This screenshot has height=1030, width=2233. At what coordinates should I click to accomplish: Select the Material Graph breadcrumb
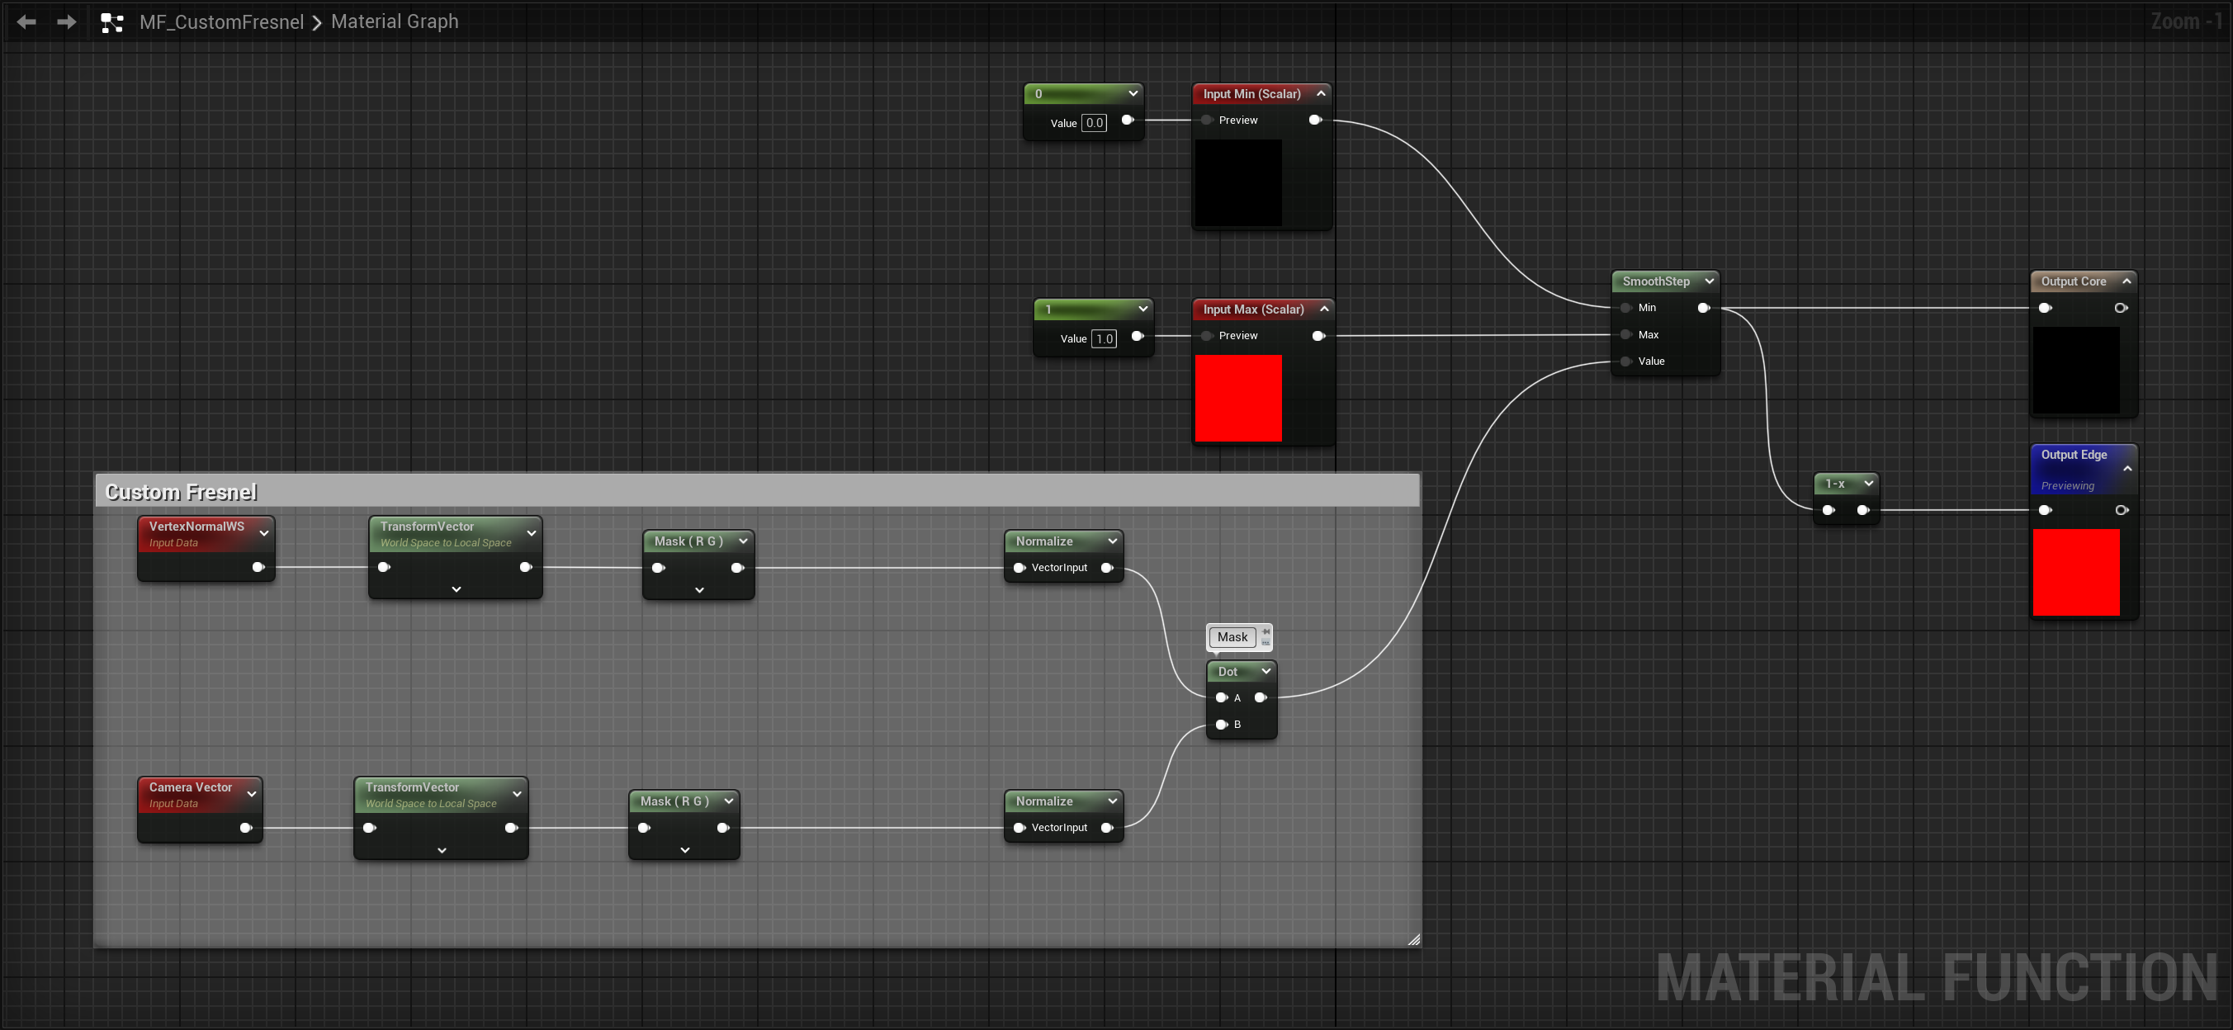[395, 21]
